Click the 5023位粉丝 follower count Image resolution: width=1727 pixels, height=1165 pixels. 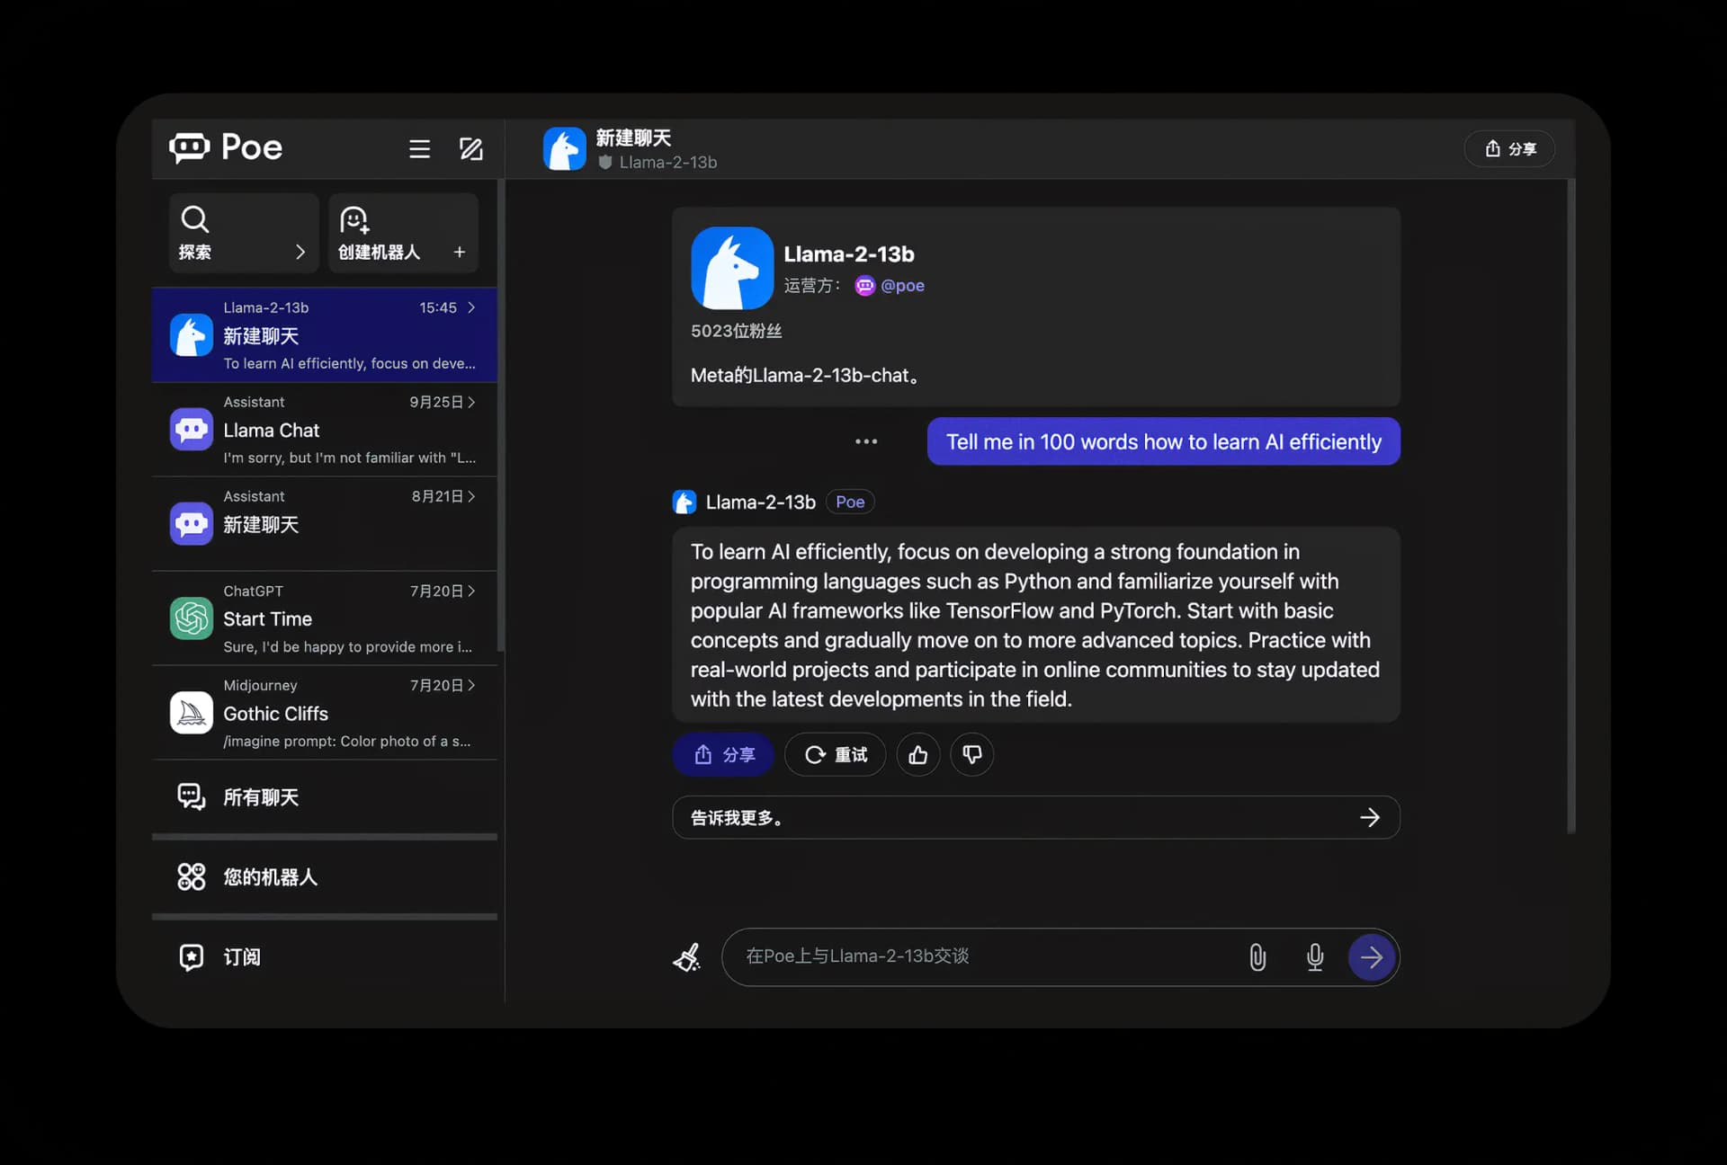tap(737, 331)
